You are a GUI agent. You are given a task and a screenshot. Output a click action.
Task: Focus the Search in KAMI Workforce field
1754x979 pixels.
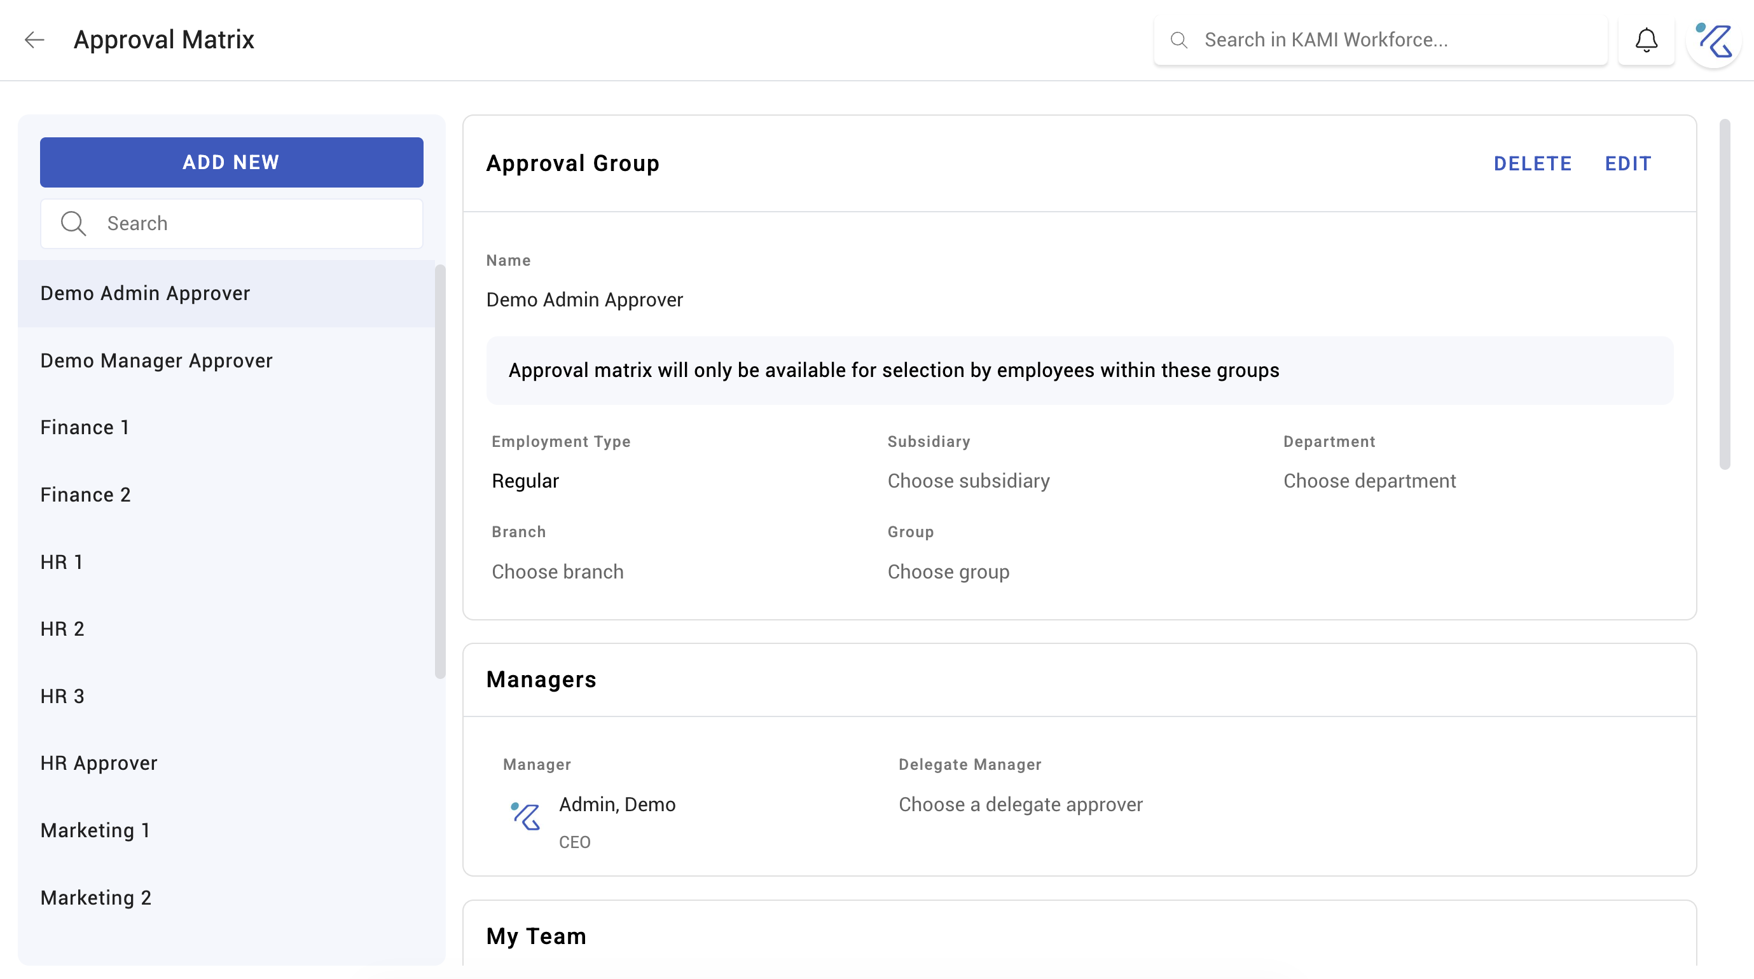[1380, 40]
